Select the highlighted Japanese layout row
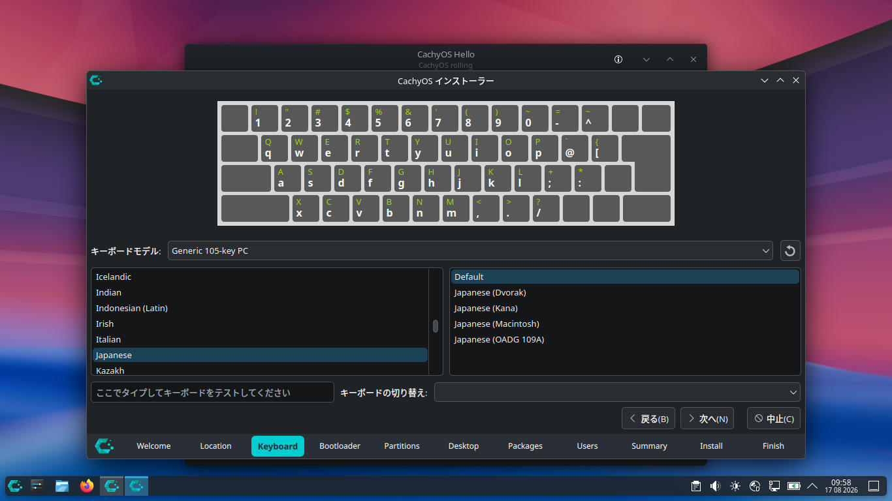892x501 pixels. (260, 356)
